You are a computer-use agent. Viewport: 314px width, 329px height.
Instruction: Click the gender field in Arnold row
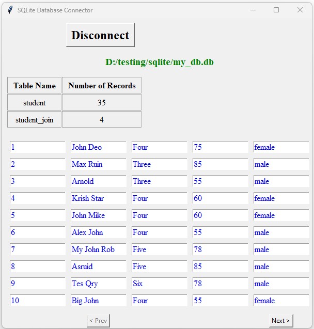tap(281, 181)
